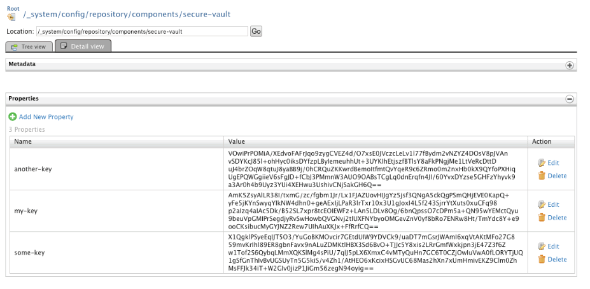Open the Add New Property link
Image resolution: width=590 pixels, height=289 pixels.
[x=46, y=117]
